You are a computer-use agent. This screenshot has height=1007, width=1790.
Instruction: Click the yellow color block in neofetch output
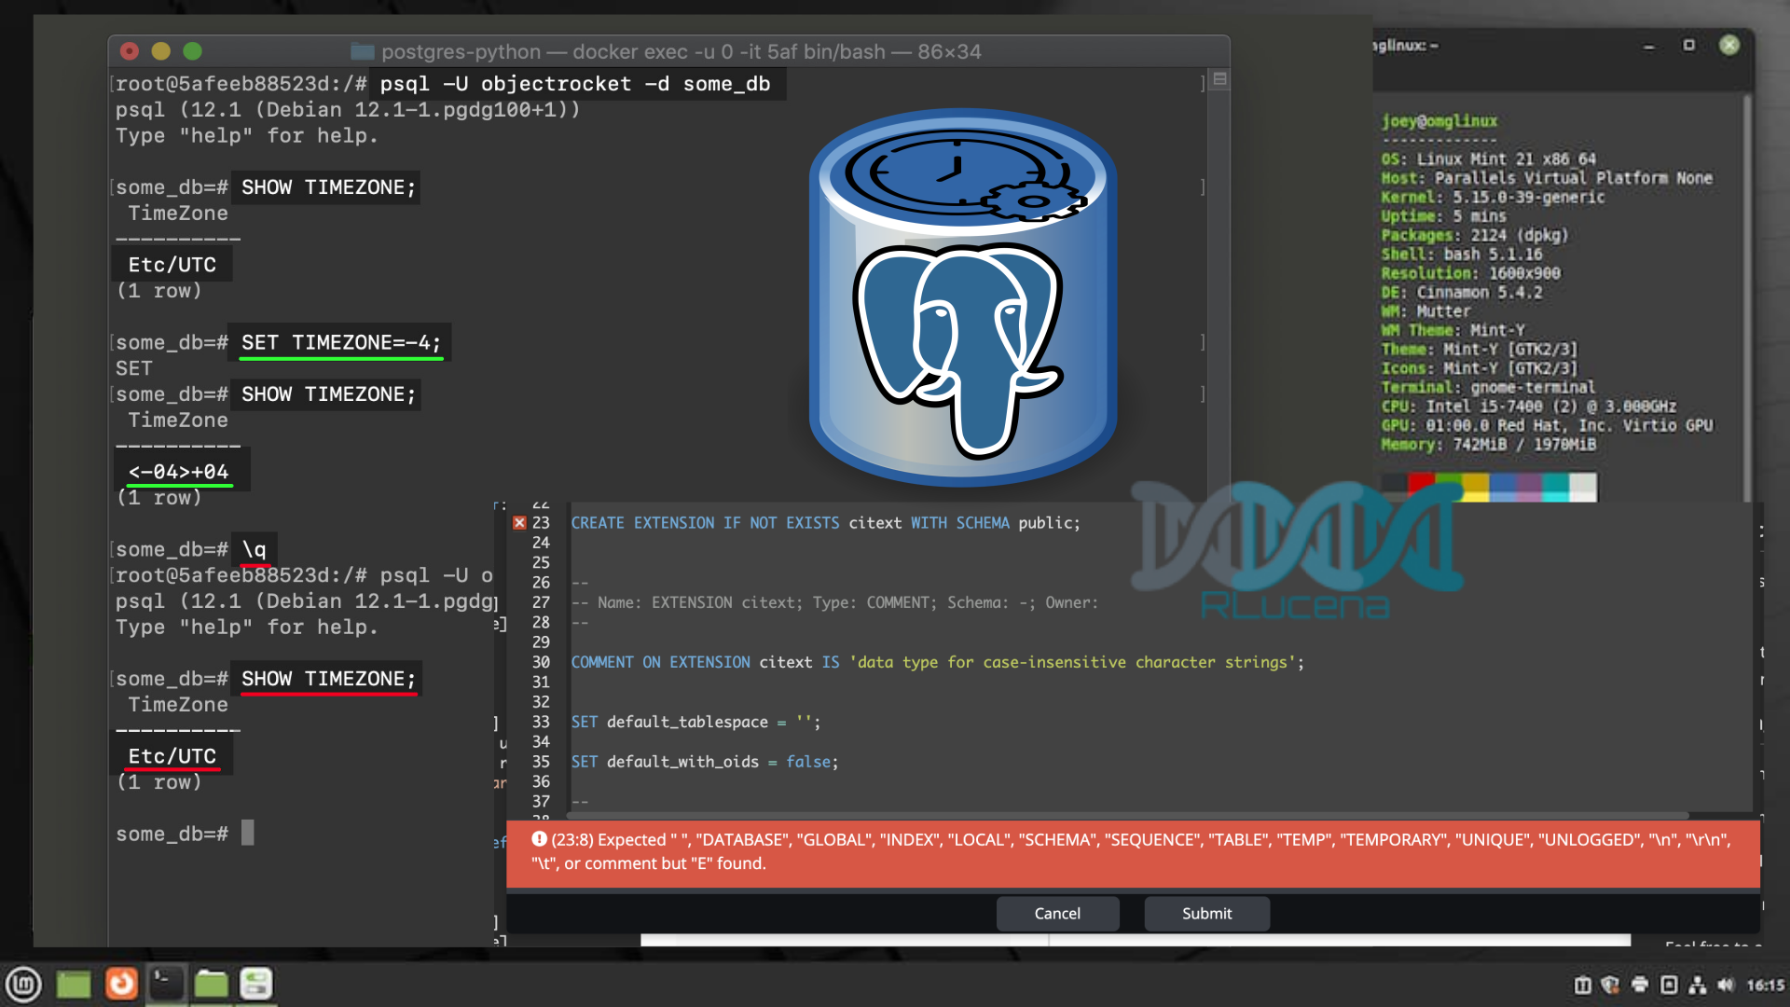(1476, 487)
